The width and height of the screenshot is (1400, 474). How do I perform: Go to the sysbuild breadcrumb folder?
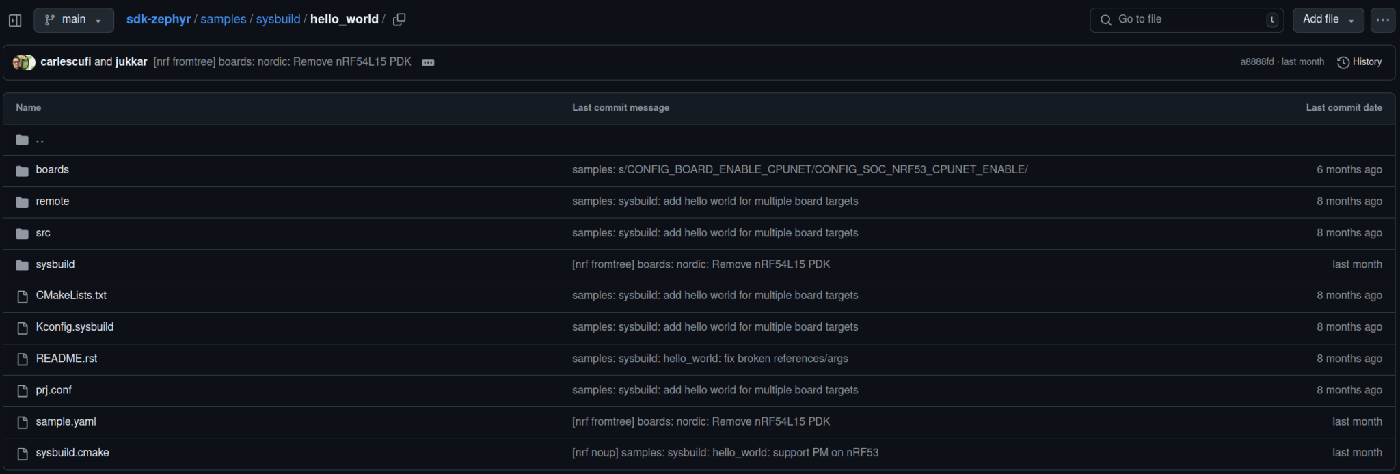coord(278,19)
